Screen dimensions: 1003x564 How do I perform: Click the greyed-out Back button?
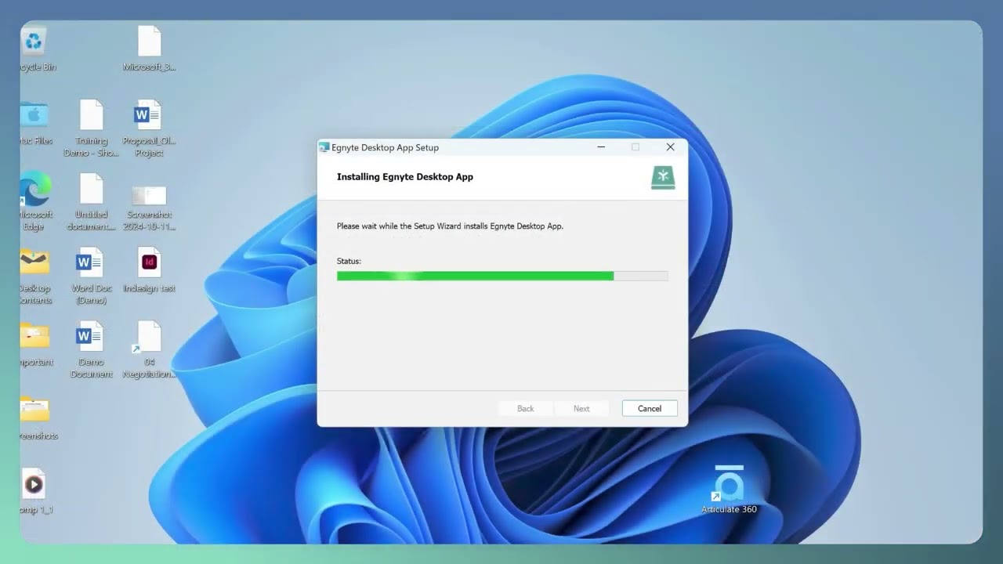525,408
